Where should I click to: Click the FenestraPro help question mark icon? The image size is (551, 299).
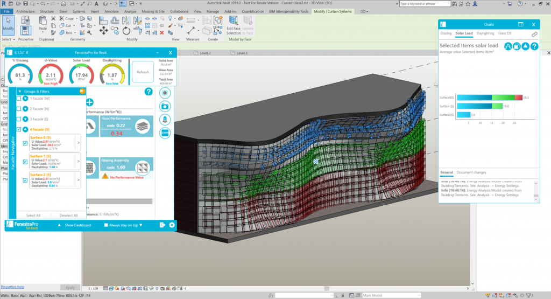[149, 92]
